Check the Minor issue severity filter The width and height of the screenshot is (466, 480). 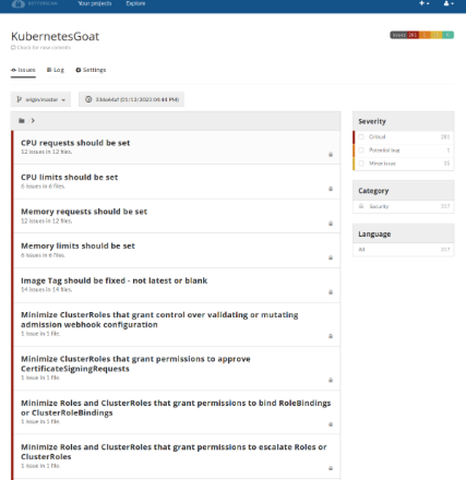[361, 164]
